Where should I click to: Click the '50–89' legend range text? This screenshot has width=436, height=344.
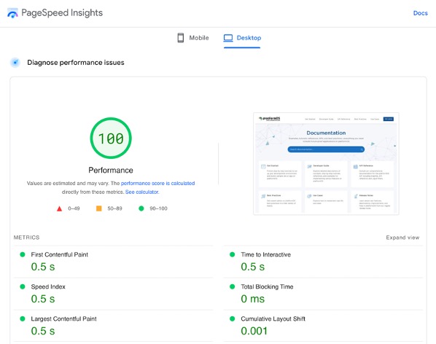point(115,208)
